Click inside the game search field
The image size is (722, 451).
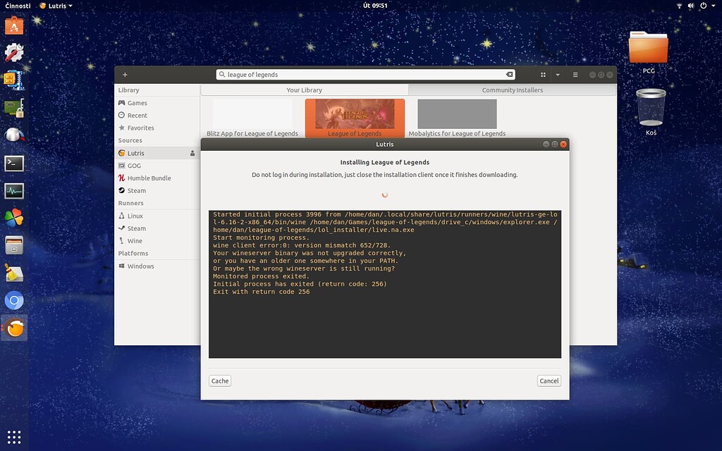click(363, 75)
